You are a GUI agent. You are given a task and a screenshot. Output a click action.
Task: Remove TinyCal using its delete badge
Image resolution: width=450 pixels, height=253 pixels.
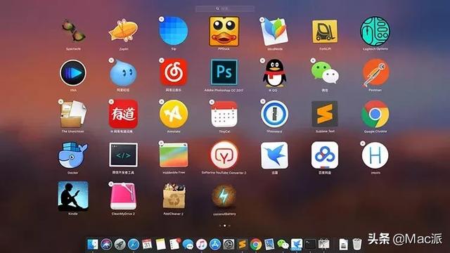tap(212, 102)
